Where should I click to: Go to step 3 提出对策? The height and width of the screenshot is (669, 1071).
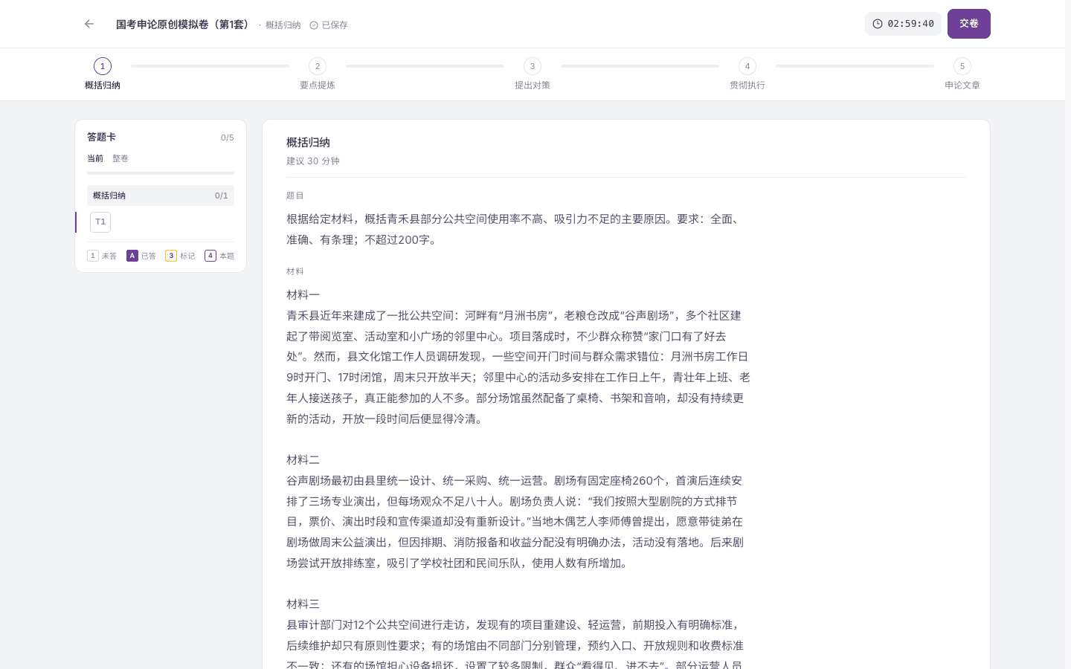[533, 74]
